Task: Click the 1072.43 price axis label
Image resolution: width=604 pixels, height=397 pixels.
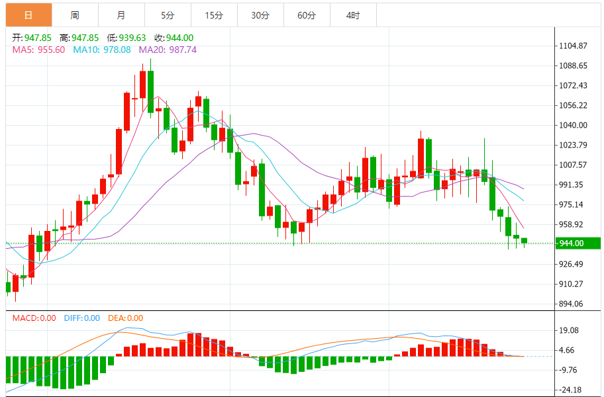Action: click(x=573, y=85)
